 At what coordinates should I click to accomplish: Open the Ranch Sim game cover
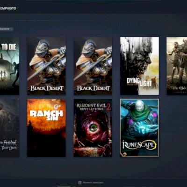tap(46, 128)
